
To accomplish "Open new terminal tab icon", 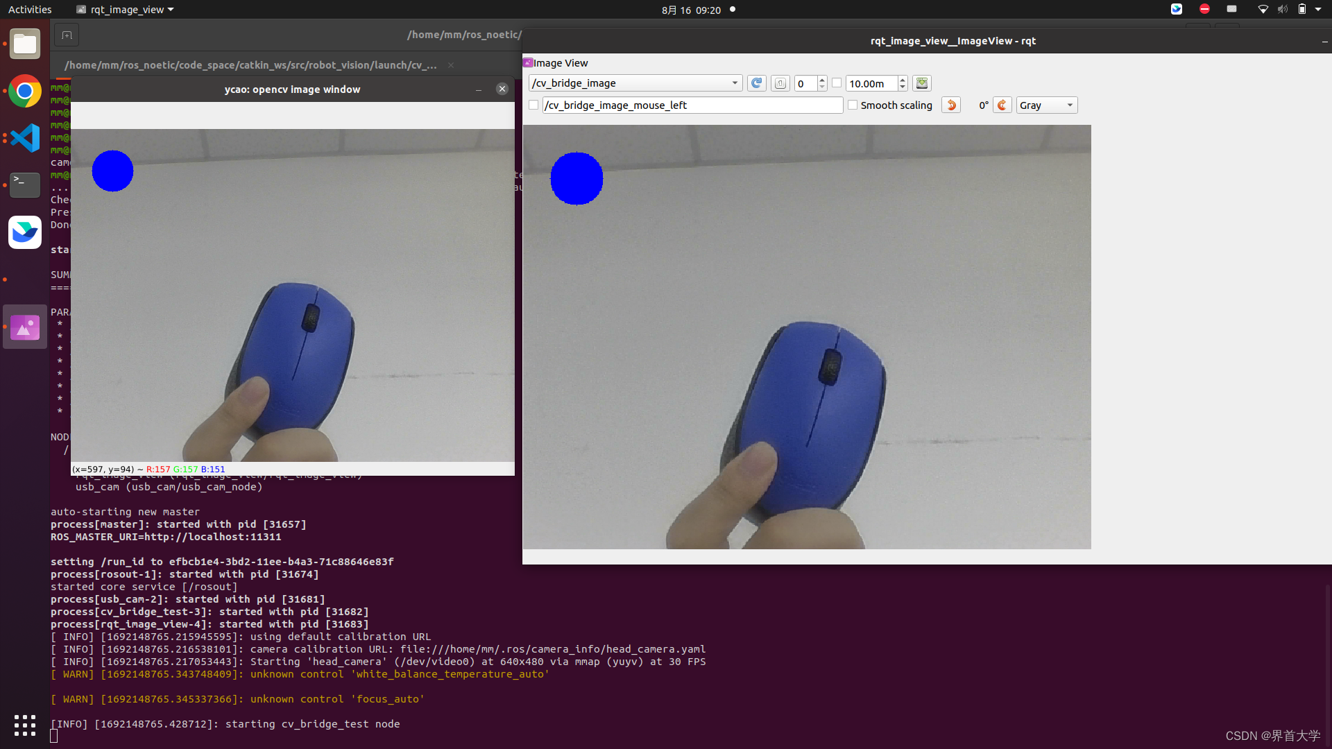I will pyautogui.click(x=67, y=35).
